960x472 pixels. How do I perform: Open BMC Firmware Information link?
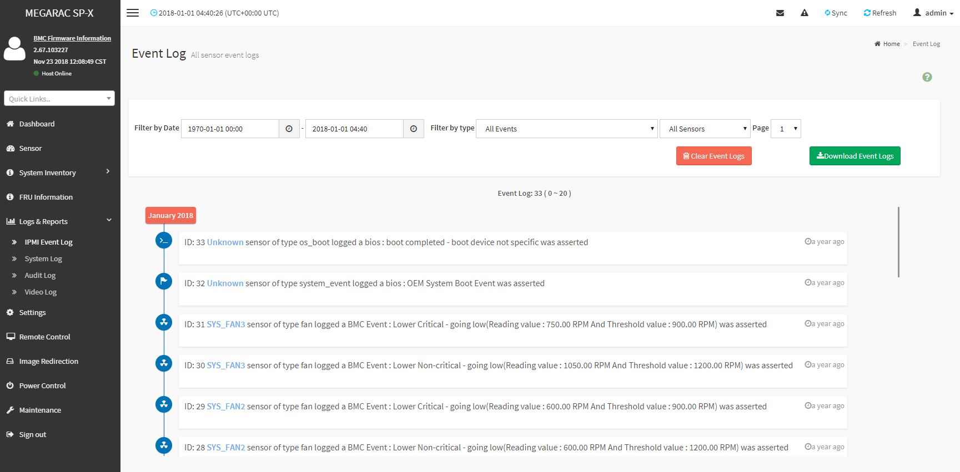click(x=72, y=38)
